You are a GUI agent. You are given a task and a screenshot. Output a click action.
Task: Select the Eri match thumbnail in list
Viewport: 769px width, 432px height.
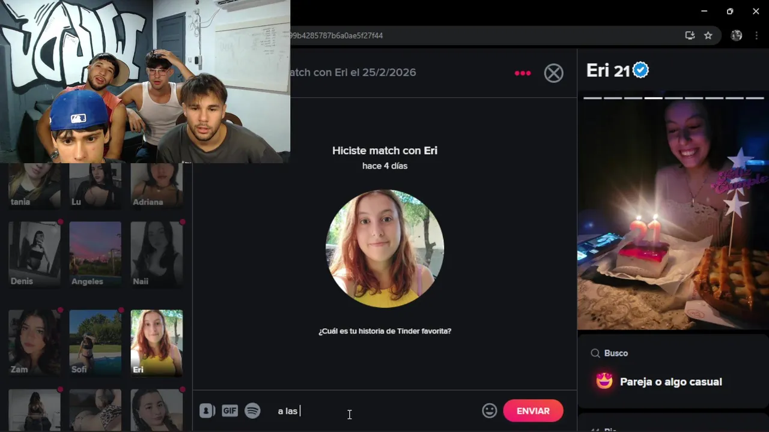point(156,343)
